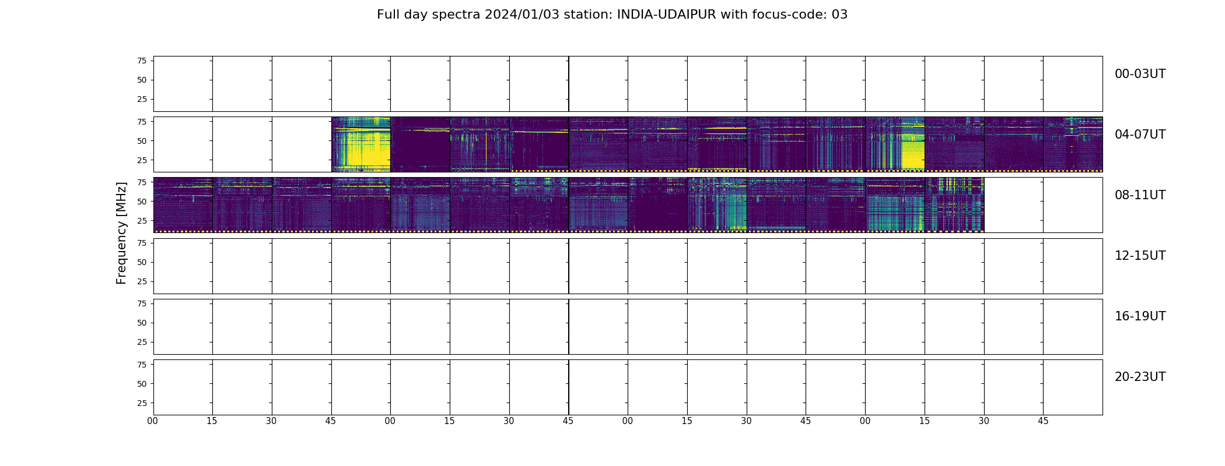Open the 08:45 spectrogram panel in 08-11UT row
This screenshot has width=1225, height=466.
pyautogui.click(x=361, y=205)
